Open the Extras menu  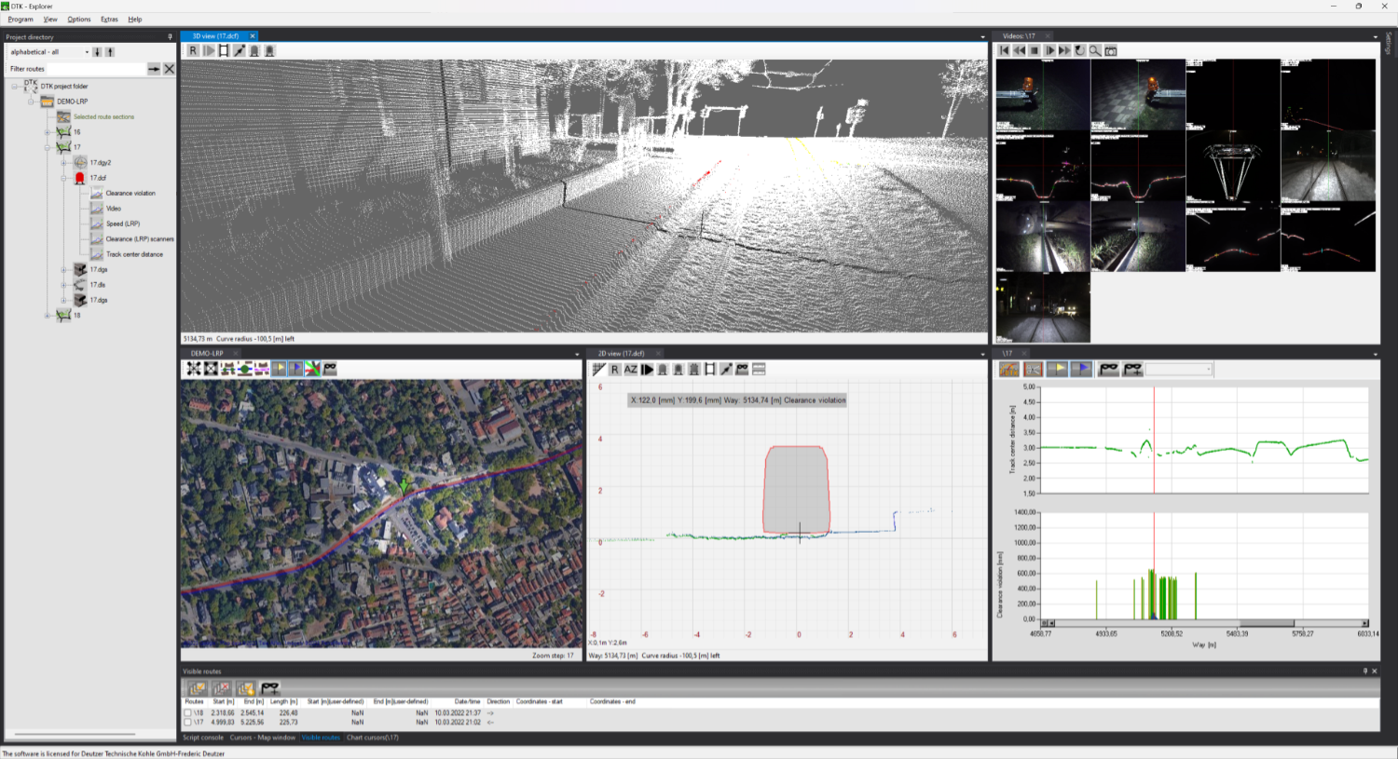109,20
